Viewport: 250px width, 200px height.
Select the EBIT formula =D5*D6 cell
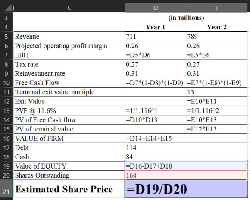coord(155,55)
